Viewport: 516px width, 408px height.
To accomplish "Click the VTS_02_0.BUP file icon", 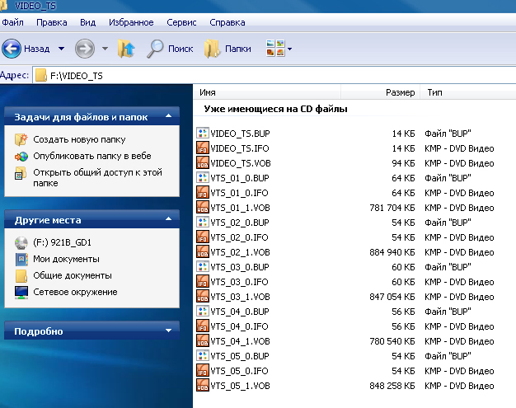I will tap(203, 222).
